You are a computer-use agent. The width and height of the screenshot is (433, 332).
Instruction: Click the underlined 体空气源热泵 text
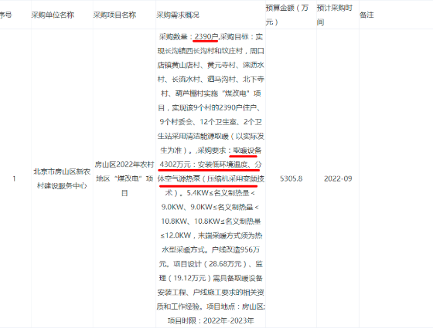tap(179, 178)
